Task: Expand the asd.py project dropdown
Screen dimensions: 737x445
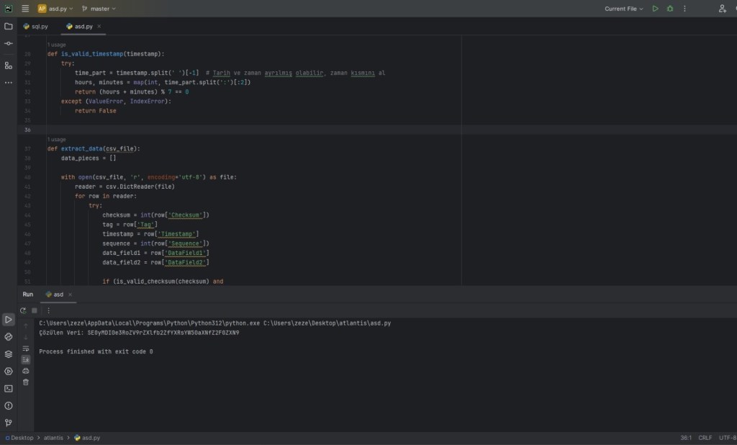Action: [x=56, y=9]
